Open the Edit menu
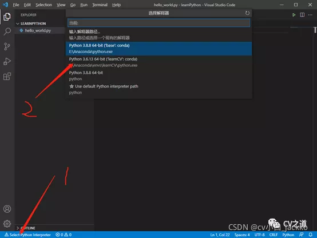The width and height of the screenshot is (317, 238). pyautogui.click(x=27, y=5)
